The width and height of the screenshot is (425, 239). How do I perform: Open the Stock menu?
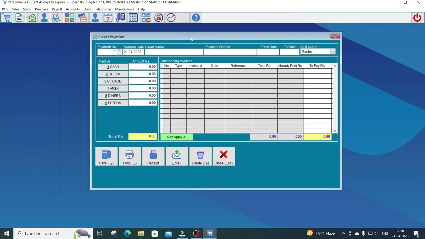(27, 9)
